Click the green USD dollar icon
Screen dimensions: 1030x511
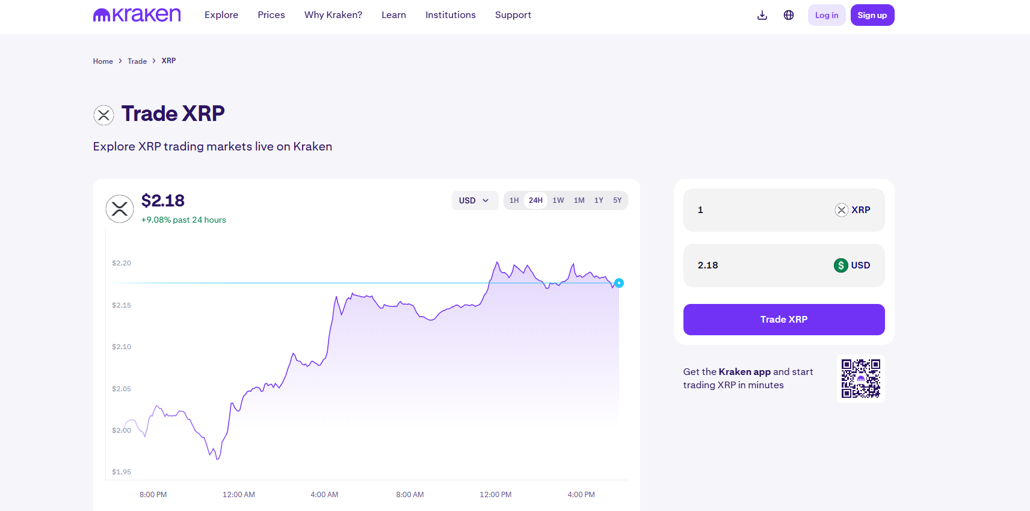pyautogui.click(x=841, y=265)
